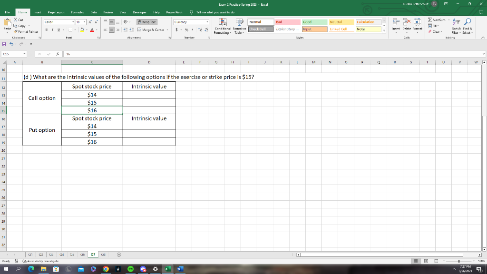Undo the last action

pos(11,44)
